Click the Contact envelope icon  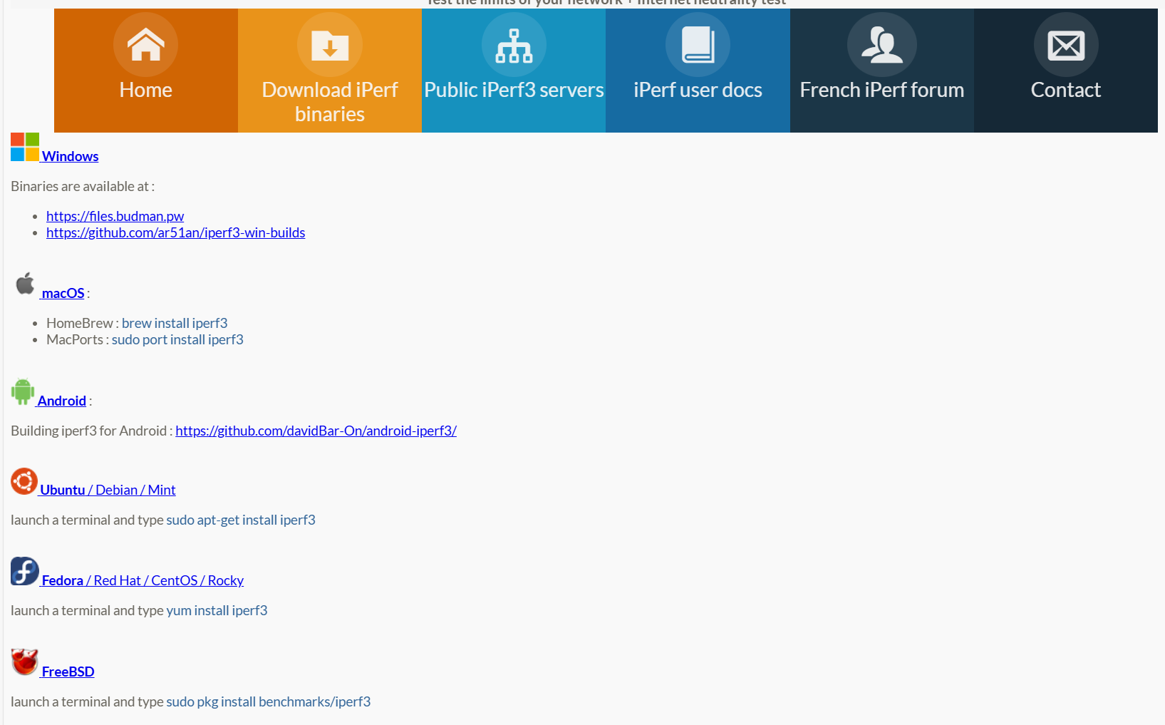click(x=1066, y=44)
